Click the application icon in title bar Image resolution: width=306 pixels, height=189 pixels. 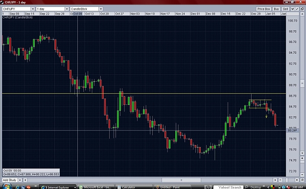click(2, 2)
